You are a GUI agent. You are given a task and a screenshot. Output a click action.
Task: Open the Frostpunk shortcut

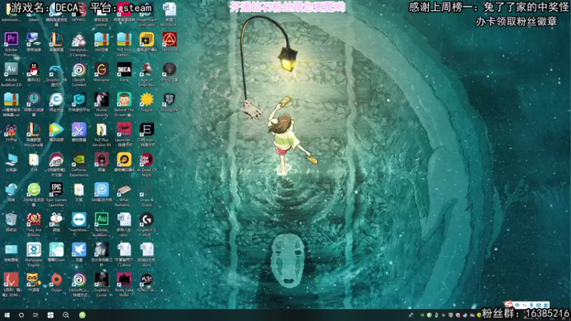[169, 102]
